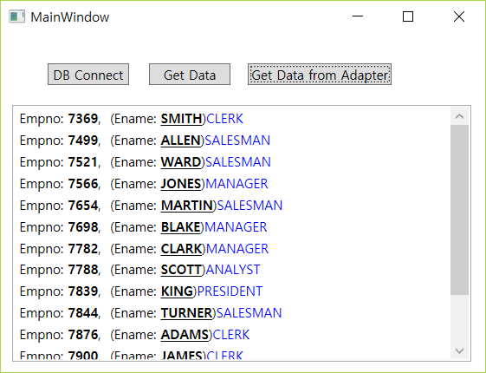Select the SMITH CLERK list row
The image size is (486, 373).
pos(232,119)
